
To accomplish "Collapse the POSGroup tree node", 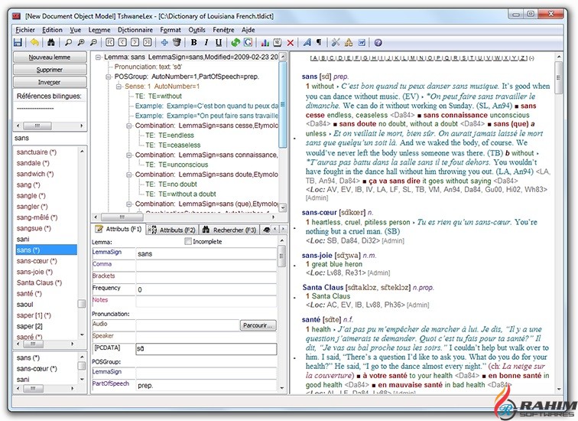I will 109,77.
